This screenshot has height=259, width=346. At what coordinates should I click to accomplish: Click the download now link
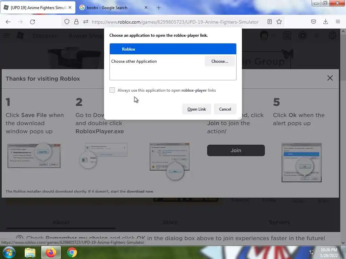[x=140, y=192]
